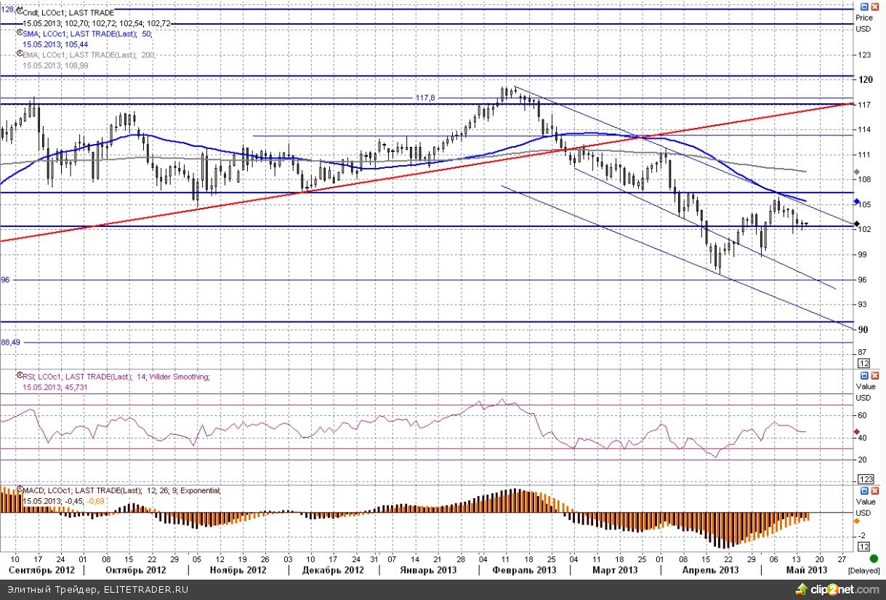Toggle price axis decimal precision box
This screenshot has height=600, width=886.
pyautogui.click(x=864, y=363)
